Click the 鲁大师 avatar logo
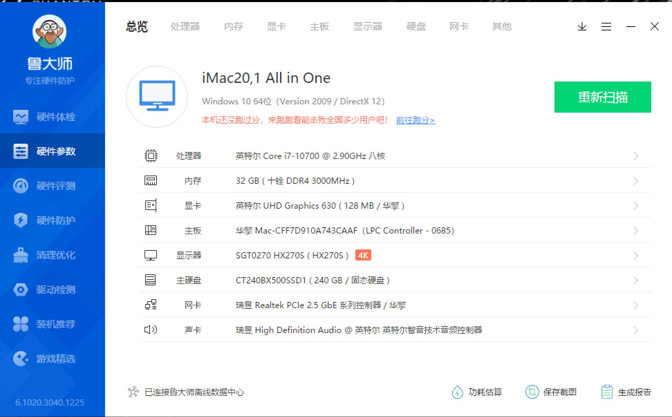The height and width of the screenshot is (417, 672). 49,31
